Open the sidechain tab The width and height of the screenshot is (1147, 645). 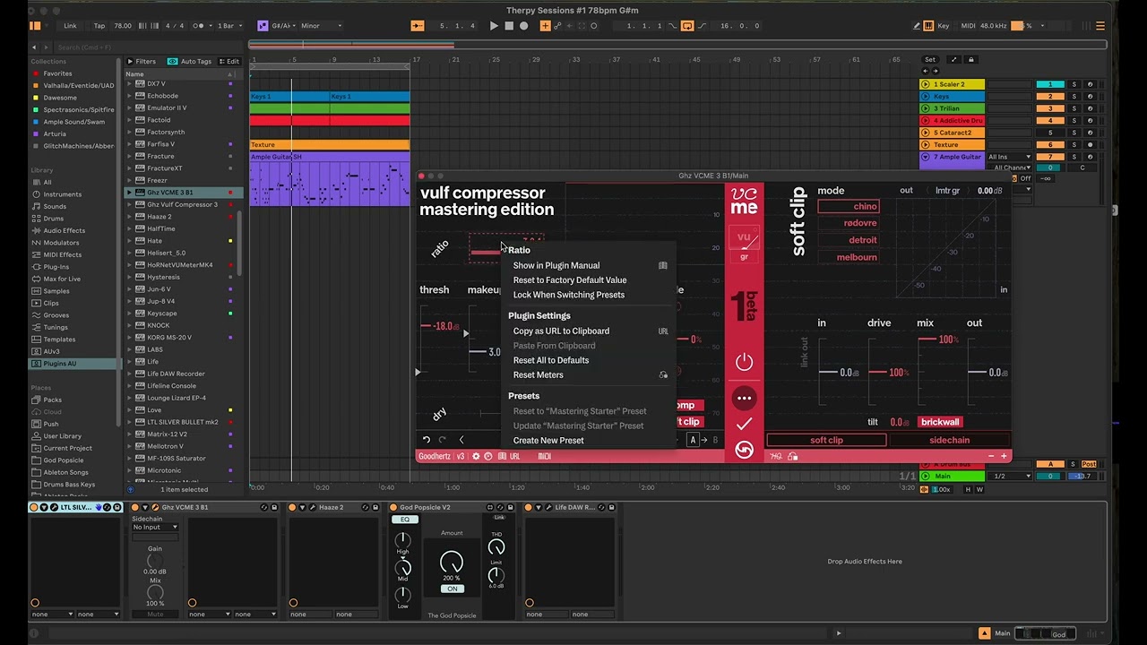tap(949, 440)
